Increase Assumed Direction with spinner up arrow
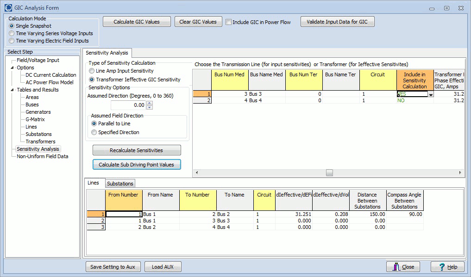Screen dimensions: 471x277 [x=149, y=103]
